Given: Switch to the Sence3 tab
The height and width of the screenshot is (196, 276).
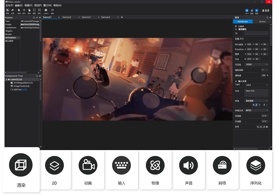Looking at the screenshot, I should (x=86, y=17).
